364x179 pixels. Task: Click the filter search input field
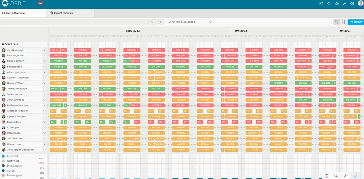coord(74,22)
